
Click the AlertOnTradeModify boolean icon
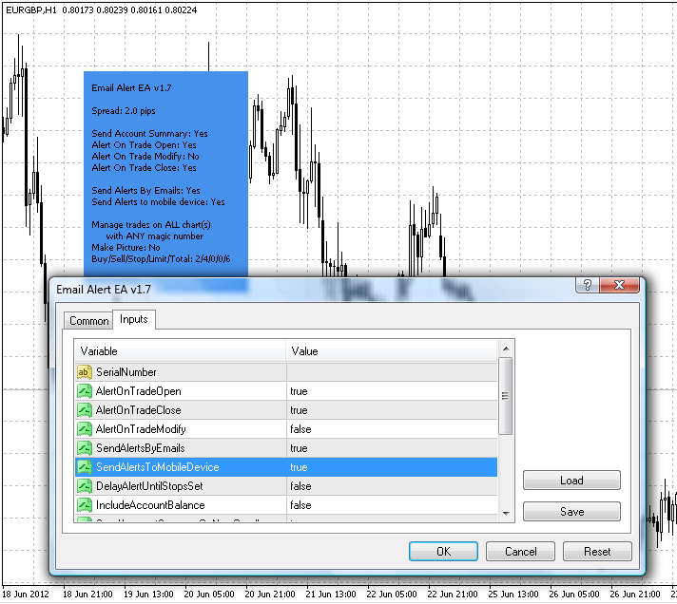tap(85, 429)
